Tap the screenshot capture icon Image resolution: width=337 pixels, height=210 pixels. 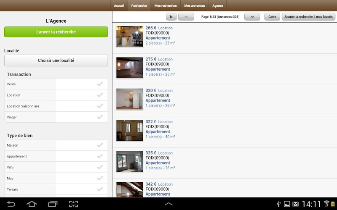73,204
